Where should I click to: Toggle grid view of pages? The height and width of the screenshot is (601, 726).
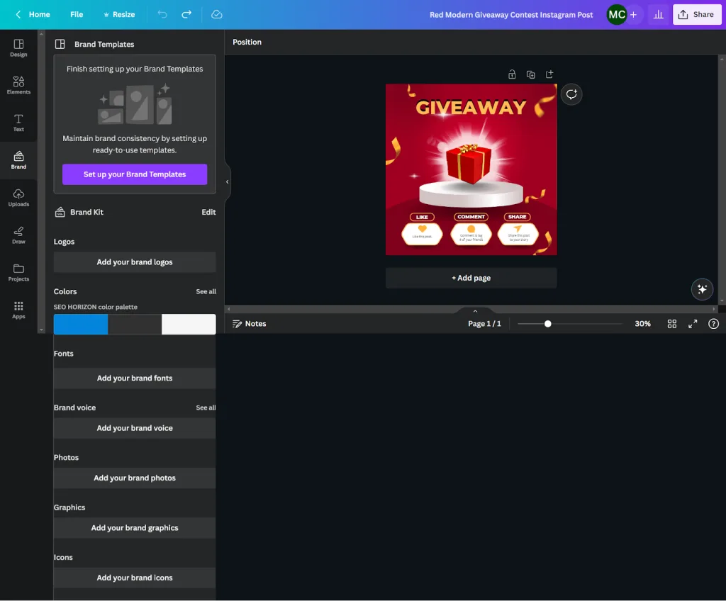[x=672, y=324]
